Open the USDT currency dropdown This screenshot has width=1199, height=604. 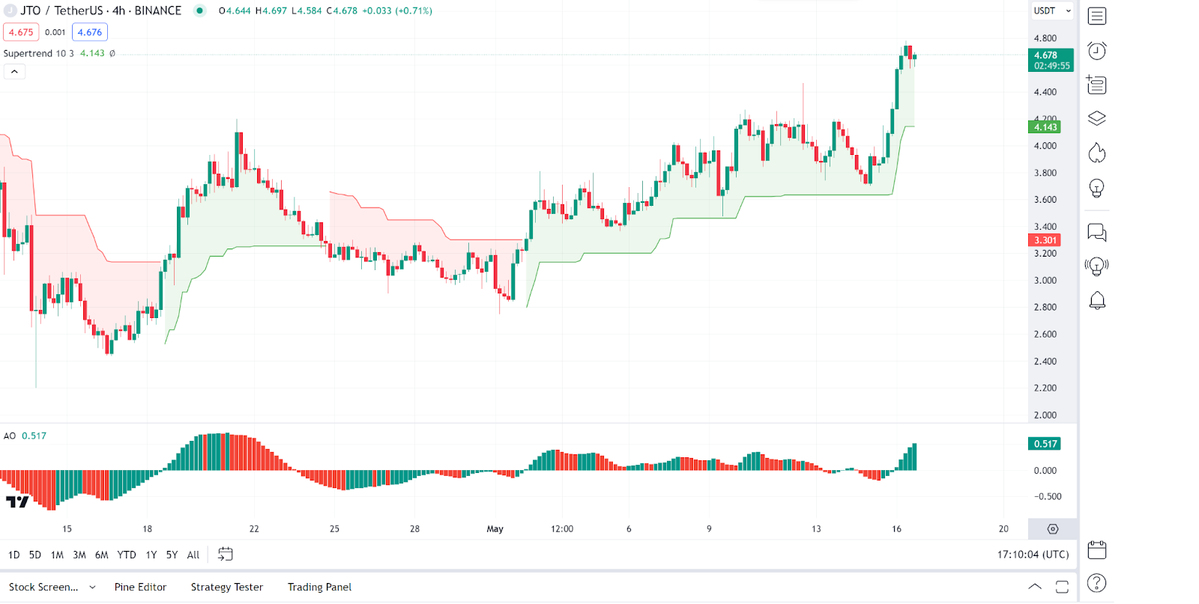point(1052,10)
